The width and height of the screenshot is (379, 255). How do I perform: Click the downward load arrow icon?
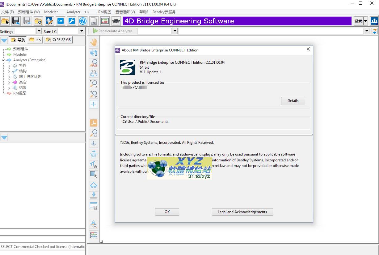94,195
